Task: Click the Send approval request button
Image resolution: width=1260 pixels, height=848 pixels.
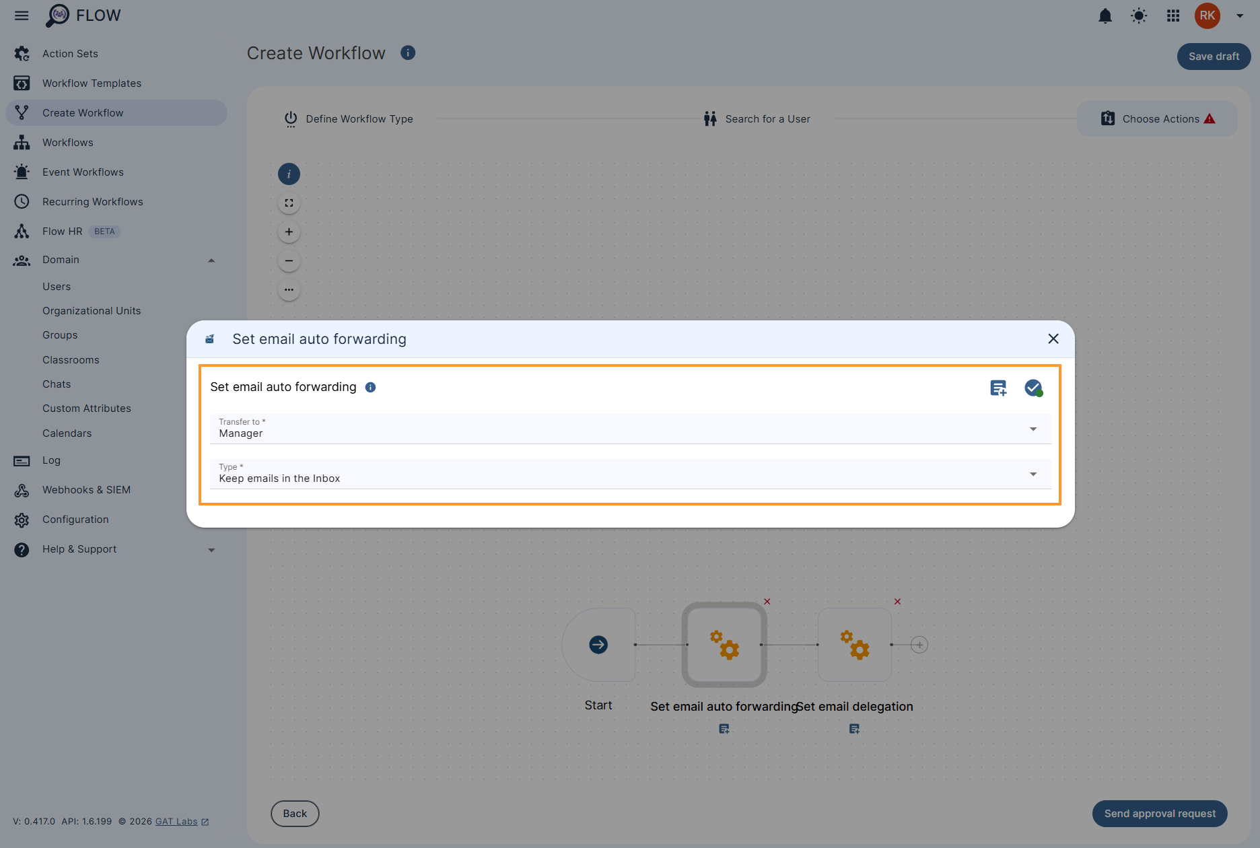Action: click(1159, 813)
